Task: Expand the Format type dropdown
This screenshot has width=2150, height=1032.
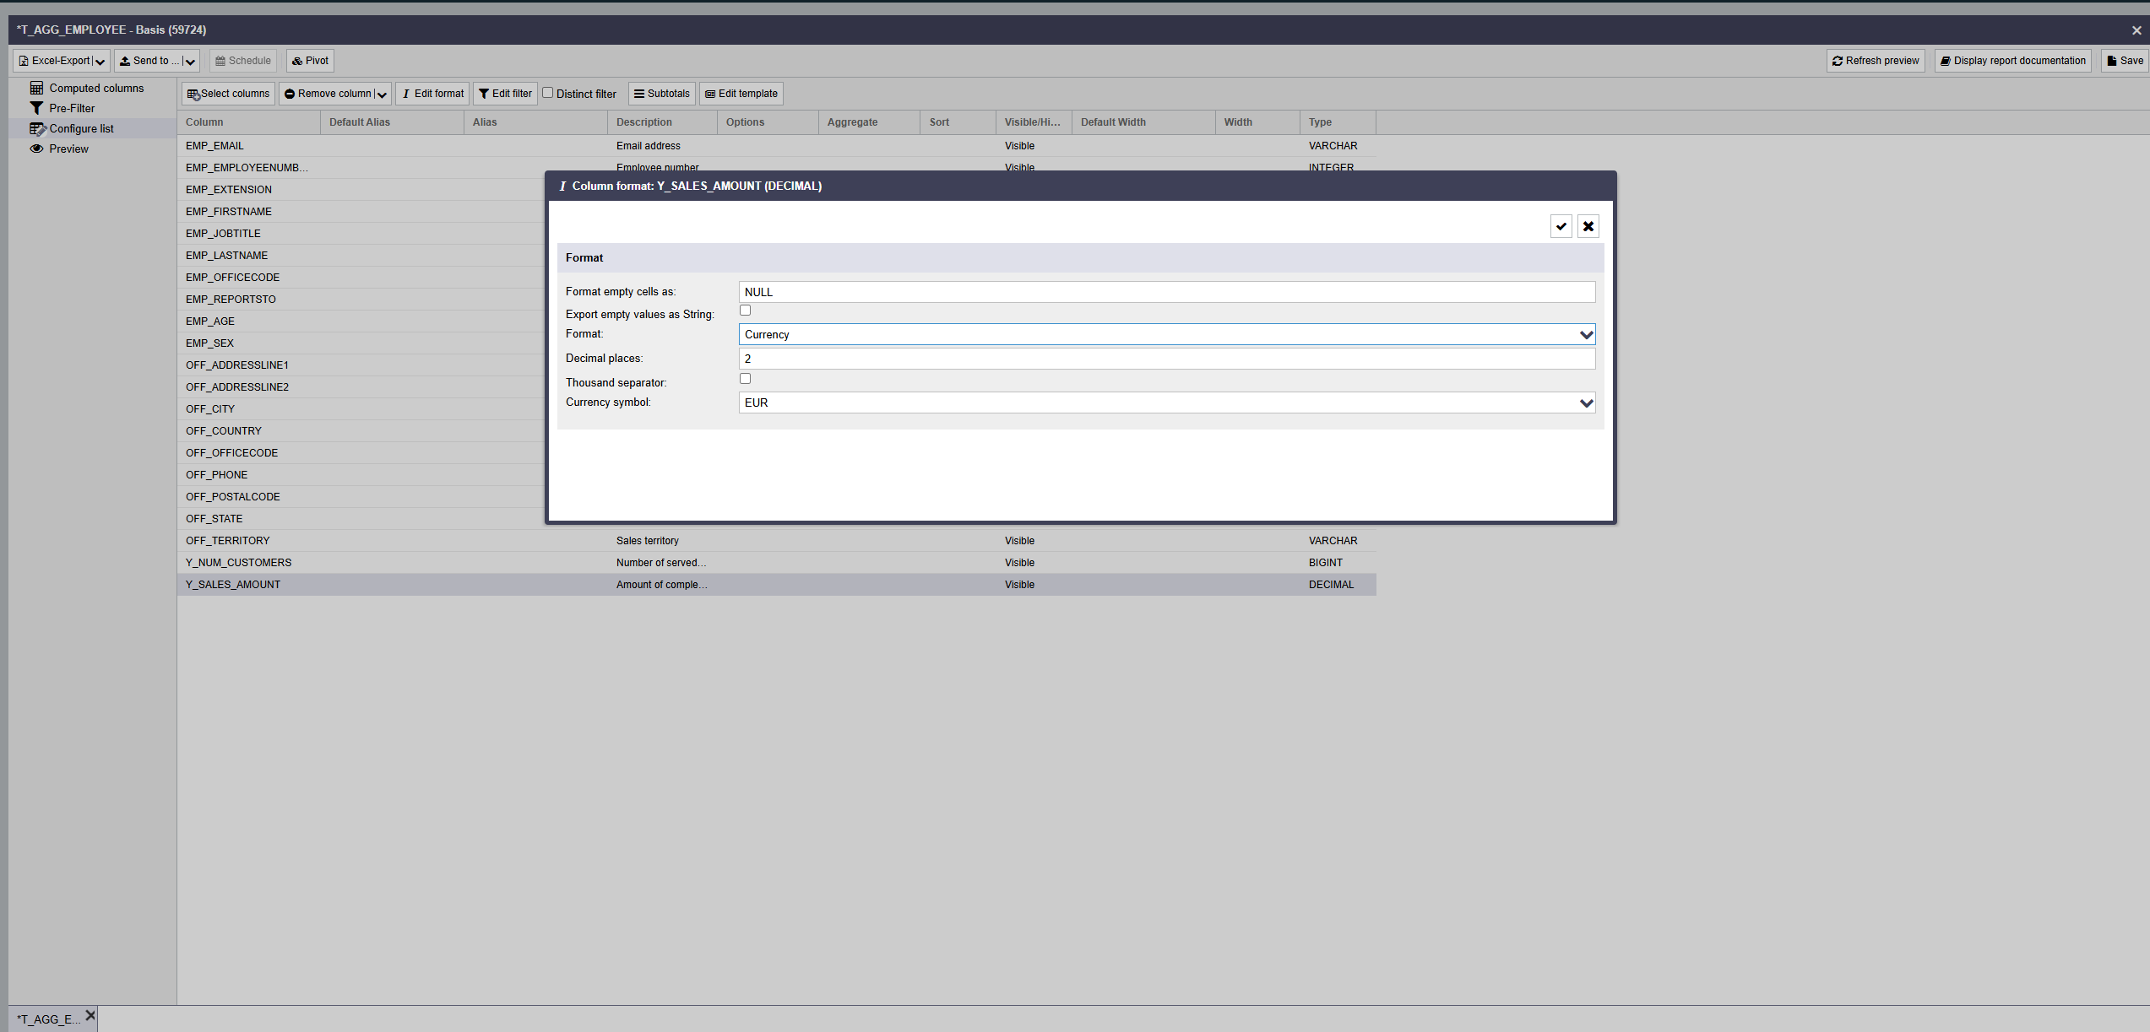Action: point(1165,334)
